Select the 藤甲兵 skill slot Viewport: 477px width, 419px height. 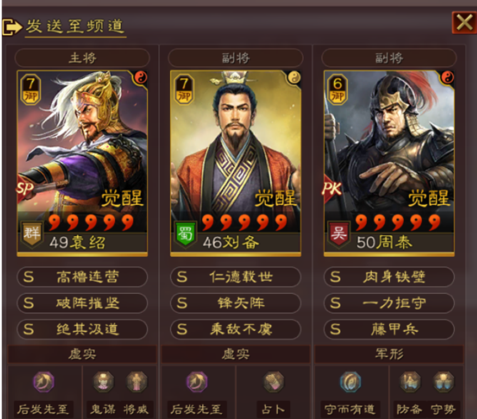[x=389, y=329]
